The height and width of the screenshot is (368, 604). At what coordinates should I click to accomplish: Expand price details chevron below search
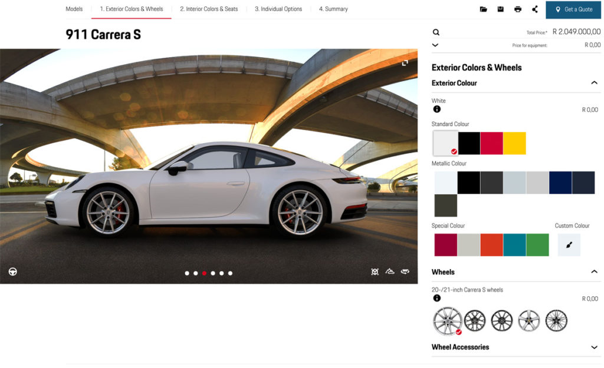[435, 45]
